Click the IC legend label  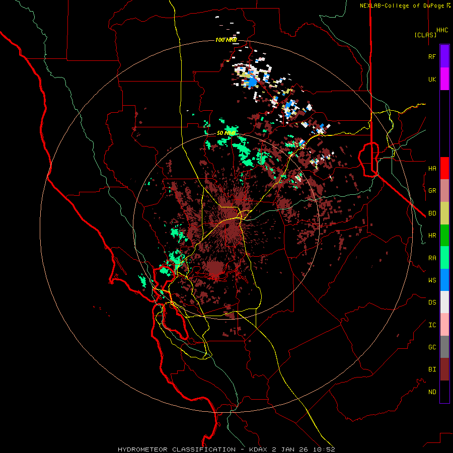pos(432,325)
